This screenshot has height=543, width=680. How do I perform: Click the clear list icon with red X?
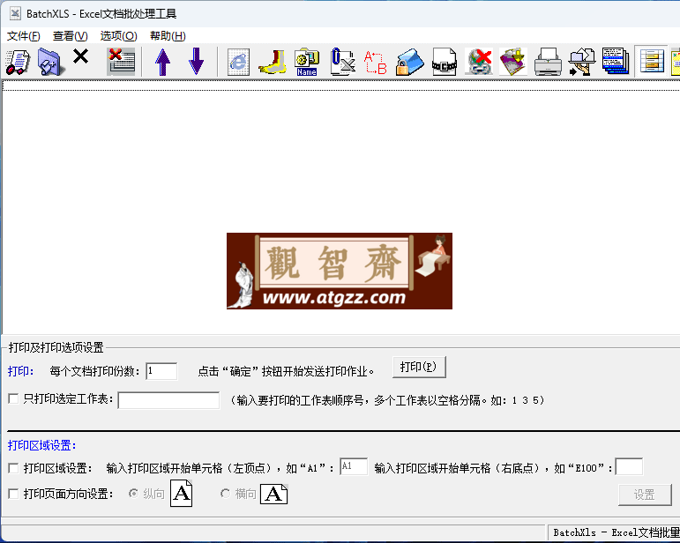[x=121, y=62]
